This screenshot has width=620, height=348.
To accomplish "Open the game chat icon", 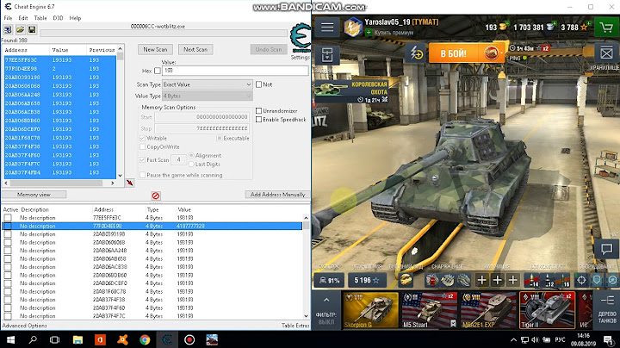I will pos(606,249).
